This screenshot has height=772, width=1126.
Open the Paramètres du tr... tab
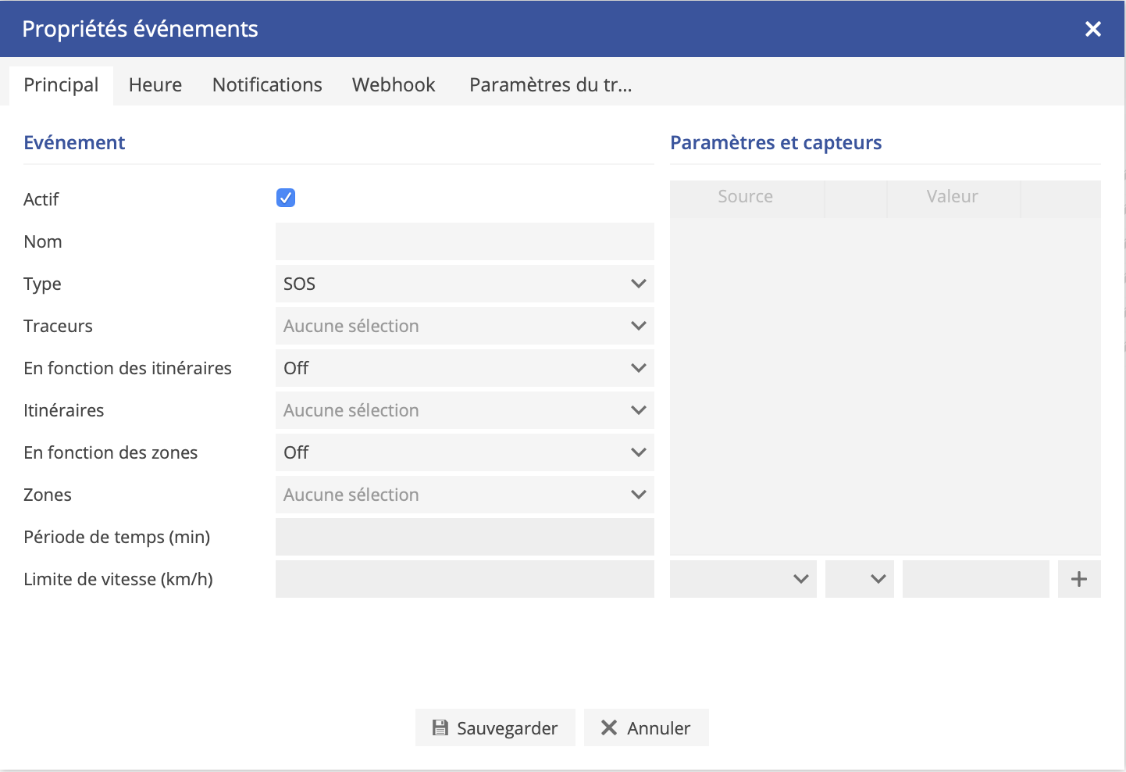pyautogui.click(x=551, y=85)
